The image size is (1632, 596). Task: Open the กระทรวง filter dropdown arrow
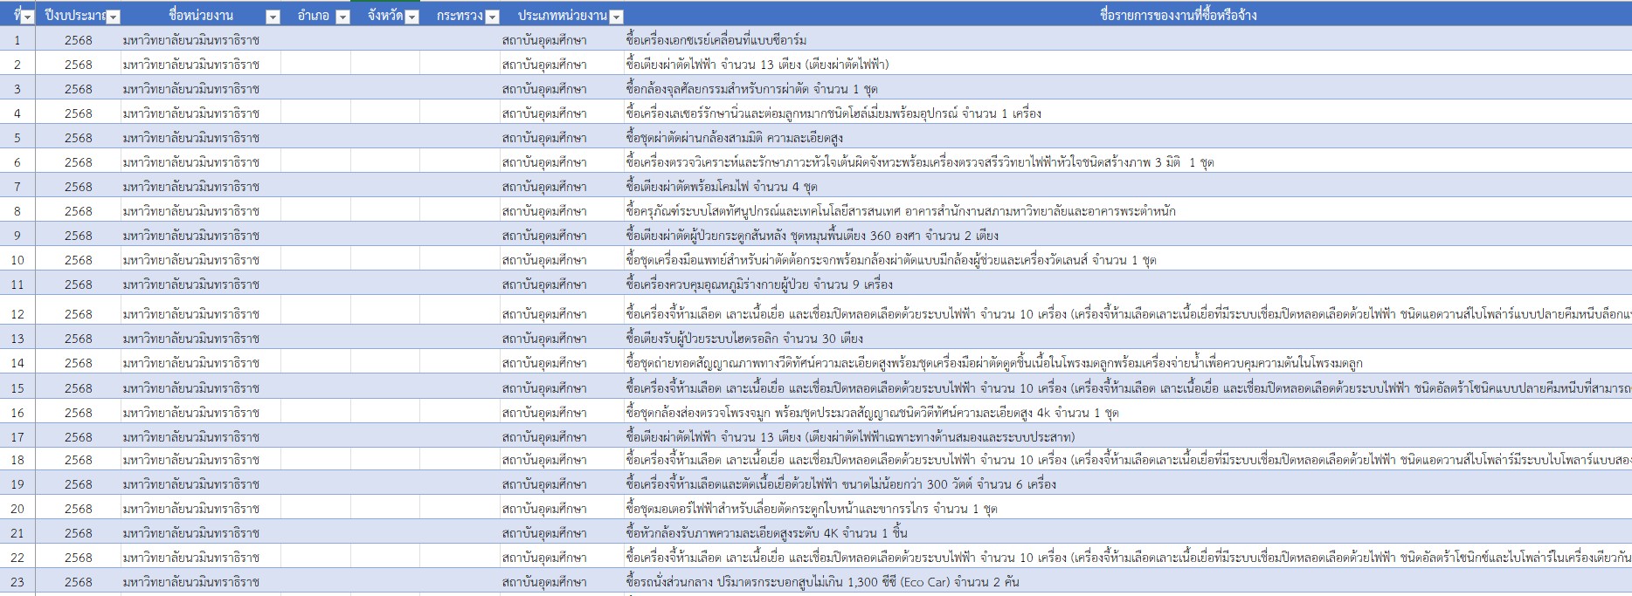[x=492, y=17]
